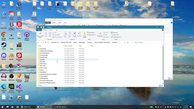
Task: Select the StoryMode folder
Action: click(43, 49)
